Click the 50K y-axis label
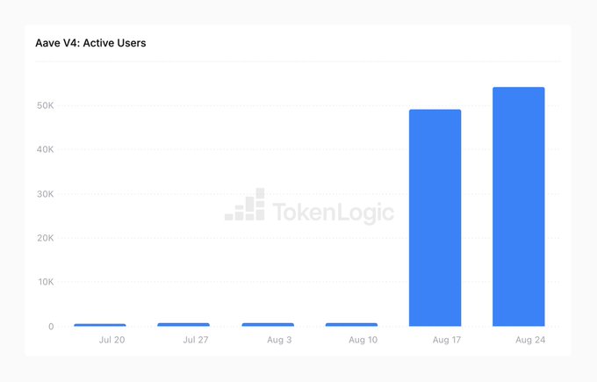 [x=46, y=105]
